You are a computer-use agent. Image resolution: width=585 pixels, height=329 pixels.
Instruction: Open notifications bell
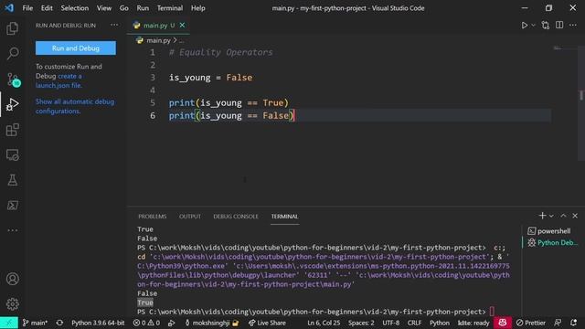tap(573, 323)
